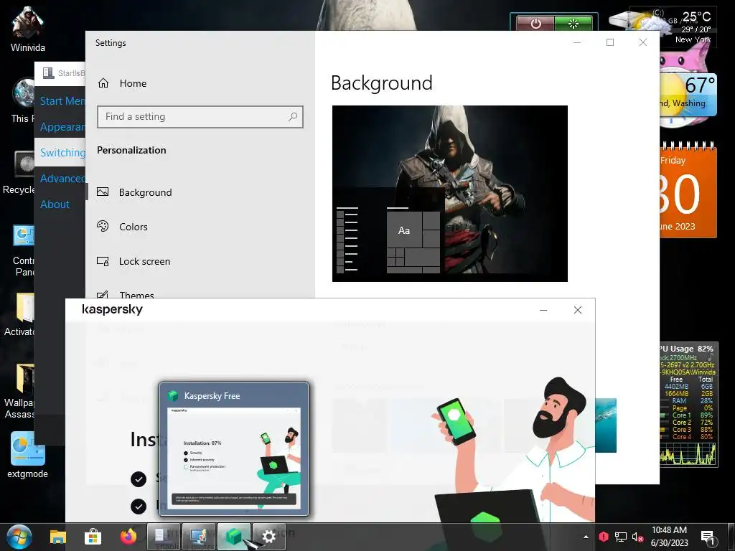This screenshot has height=551, width=735.
Task: Open the Colors personalization page
Action: 133,227
